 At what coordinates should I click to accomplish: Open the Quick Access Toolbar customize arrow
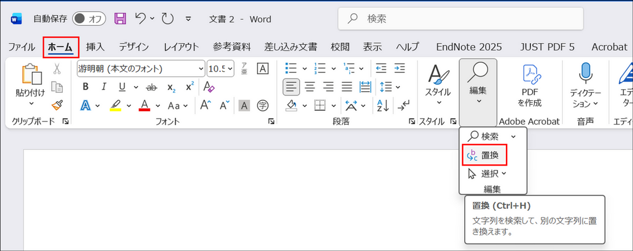pyautogui.click(x=188, y=20)
